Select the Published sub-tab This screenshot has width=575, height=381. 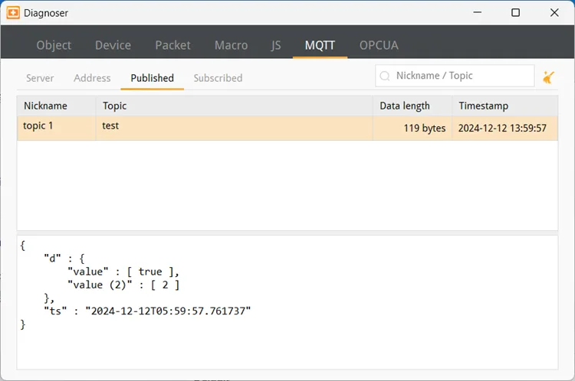click(153, 78)
